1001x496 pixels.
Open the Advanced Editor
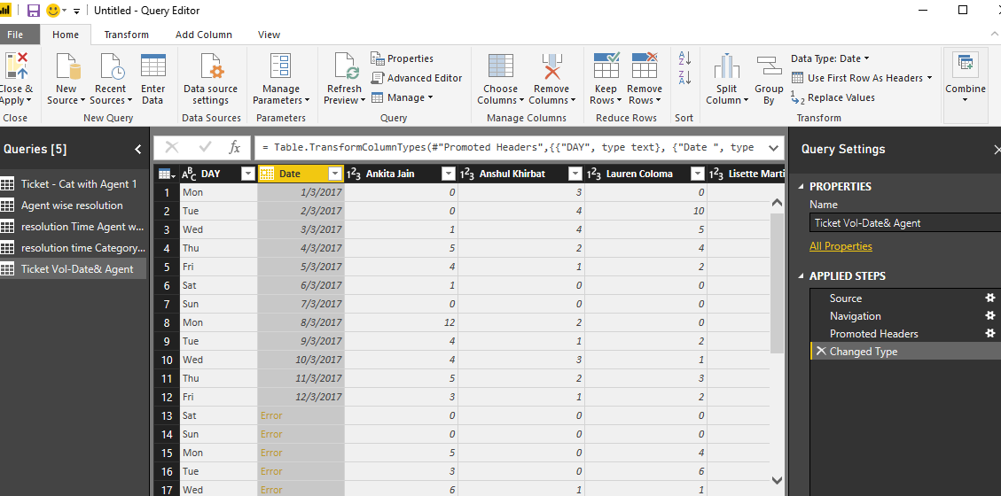pos(416,78)
